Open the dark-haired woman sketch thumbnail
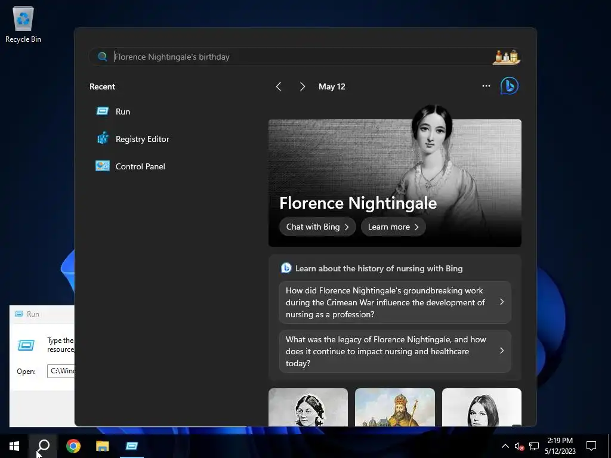Viewport: 611px width, 458px height. coord(482,407)
